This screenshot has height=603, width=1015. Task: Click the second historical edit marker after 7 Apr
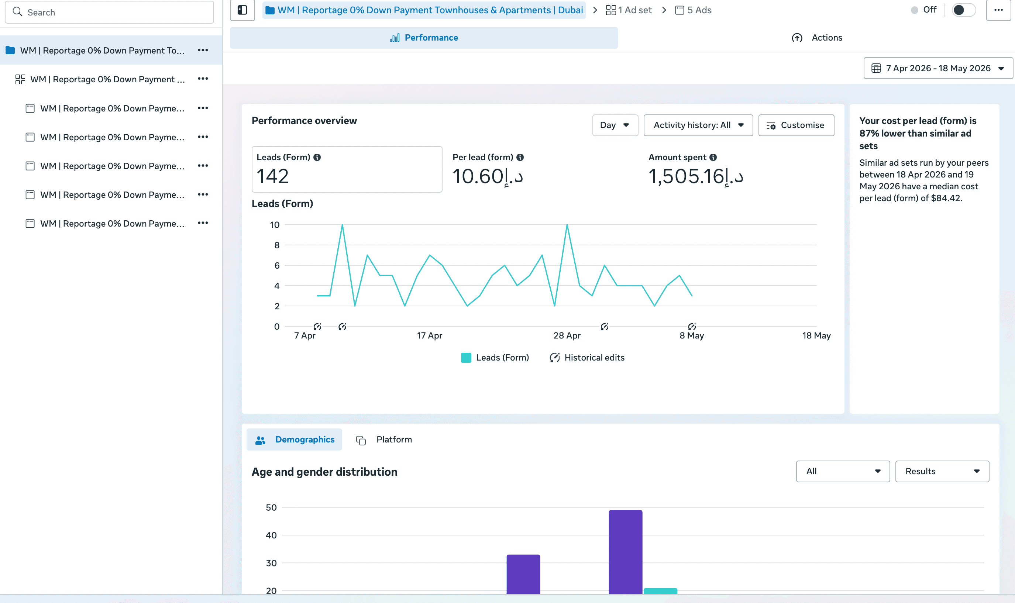point(343,327)
